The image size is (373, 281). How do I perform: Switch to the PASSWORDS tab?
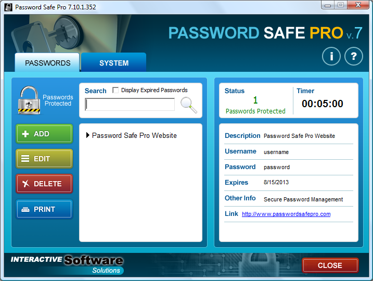47,62
